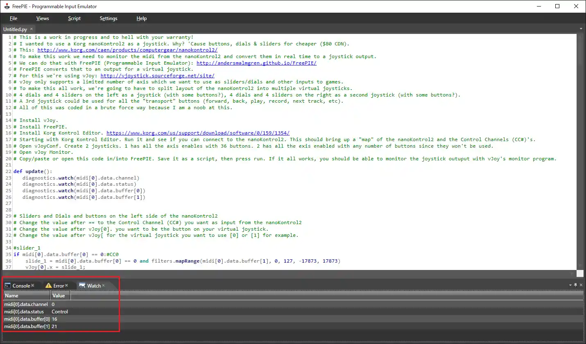Open the Script menu
Viewport: 586px width, 344px height.
[x=74, y=18]
